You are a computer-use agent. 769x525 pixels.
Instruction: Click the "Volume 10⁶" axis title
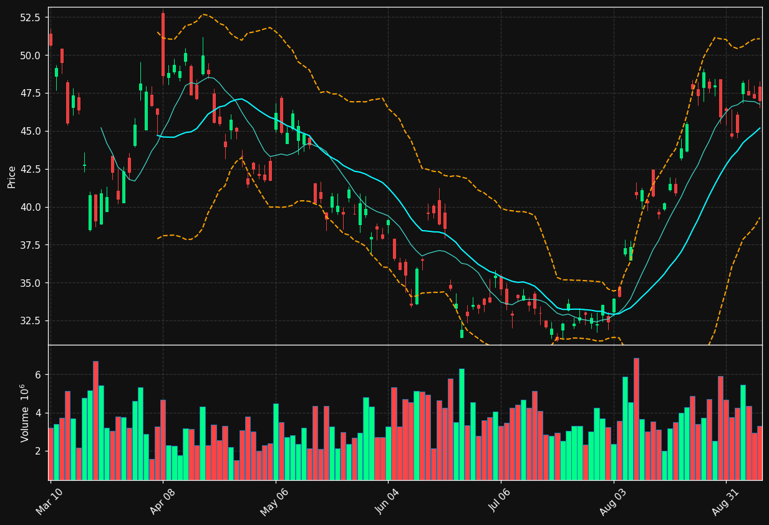[25, 413]
